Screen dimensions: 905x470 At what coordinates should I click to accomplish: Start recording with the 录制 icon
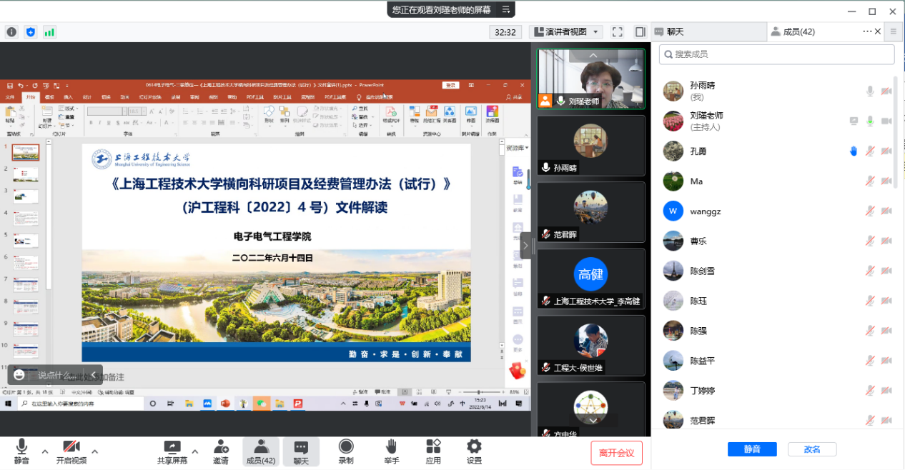[x=346, y=452]
